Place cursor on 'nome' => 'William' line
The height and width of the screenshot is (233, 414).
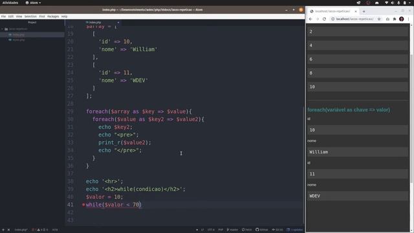(x=128, y=49)
